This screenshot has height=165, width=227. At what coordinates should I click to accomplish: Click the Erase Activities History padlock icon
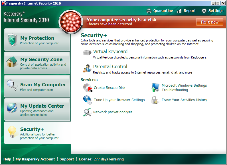point(155,100)
